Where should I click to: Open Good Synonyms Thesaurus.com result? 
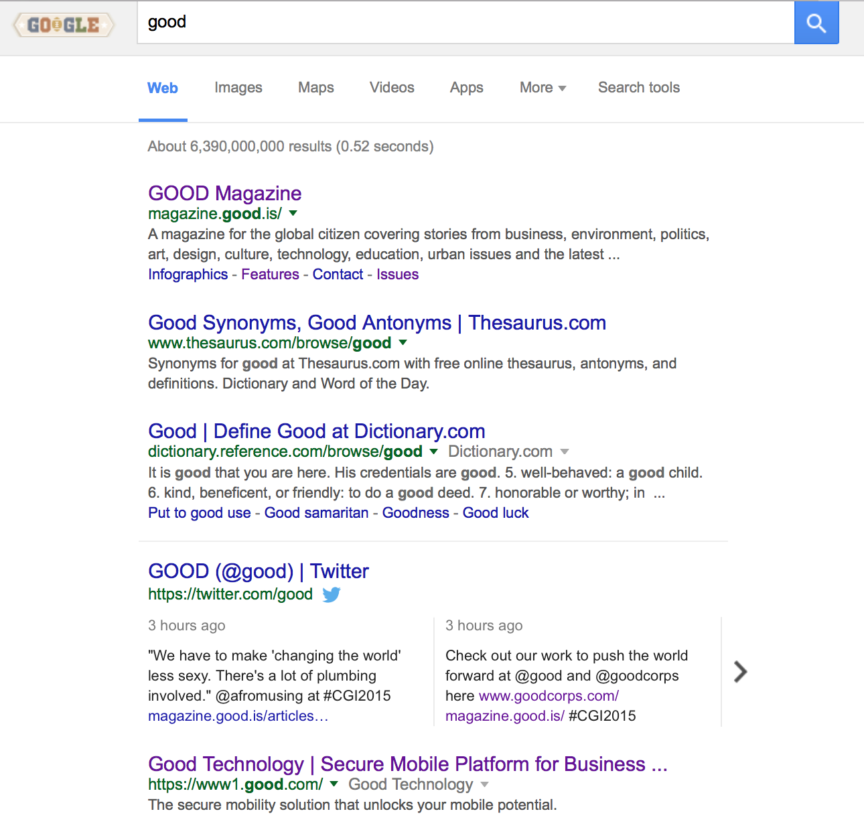pos(376,323)
